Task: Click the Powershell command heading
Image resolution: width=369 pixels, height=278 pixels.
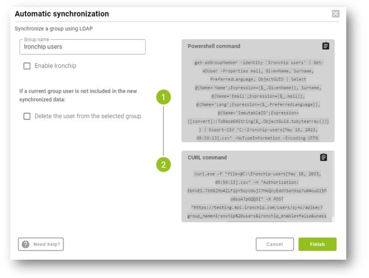Action: click(214, 46)
